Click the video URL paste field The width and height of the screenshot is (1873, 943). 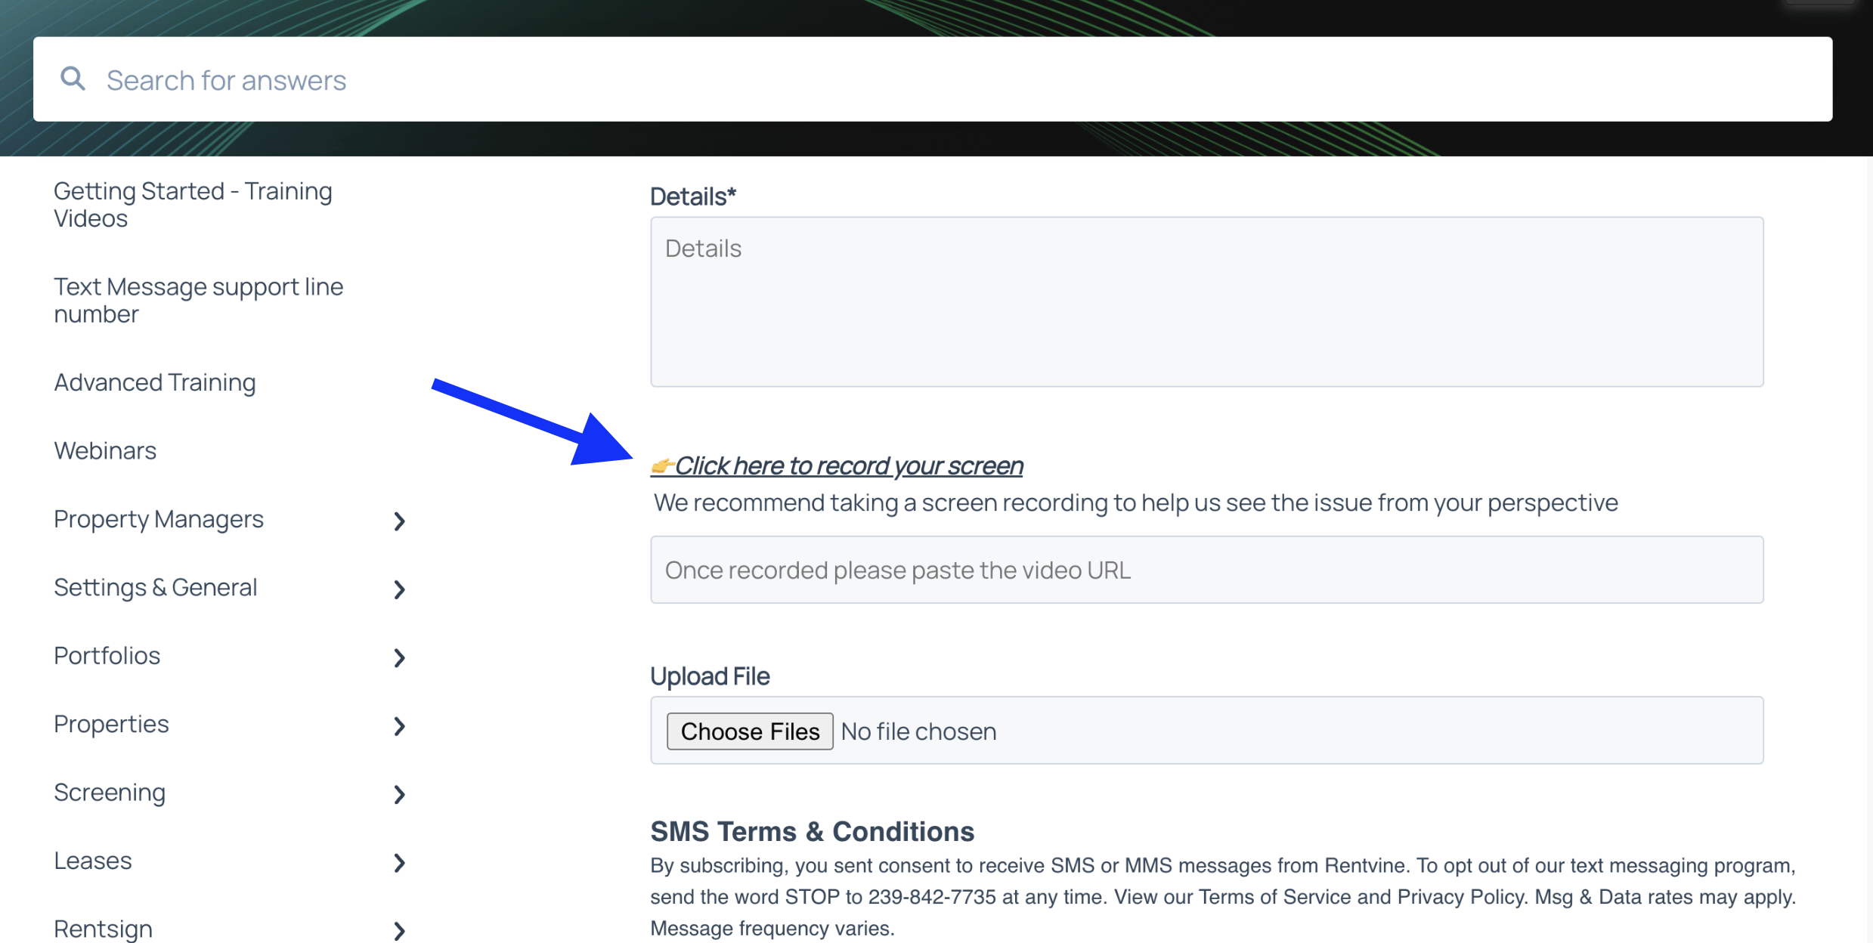coord(1206,570)
